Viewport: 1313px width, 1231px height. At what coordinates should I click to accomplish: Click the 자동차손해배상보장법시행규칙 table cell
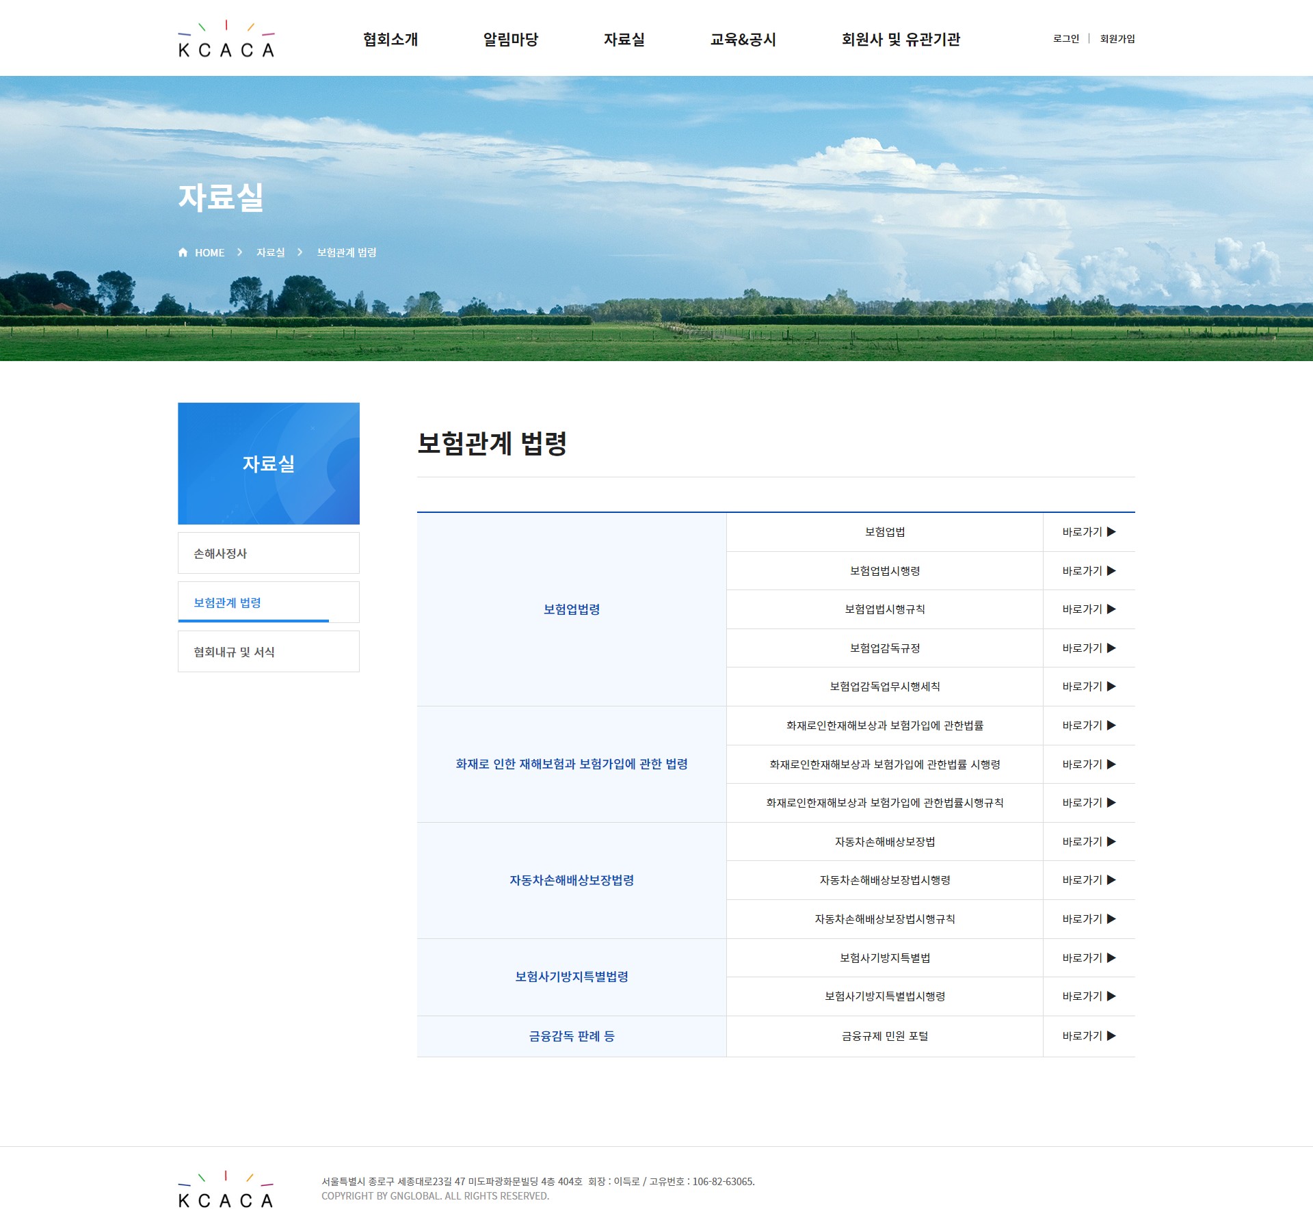885,919
